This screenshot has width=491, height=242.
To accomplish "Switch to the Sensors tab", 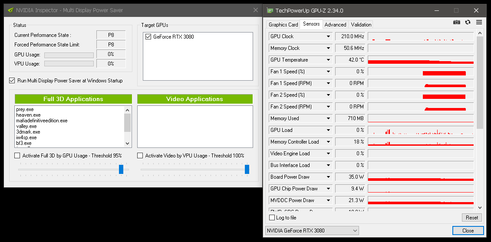I will (x=311, y=24).
